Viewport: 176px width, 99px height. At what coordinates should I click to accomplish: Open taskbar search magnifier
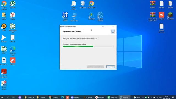[8, 97]
